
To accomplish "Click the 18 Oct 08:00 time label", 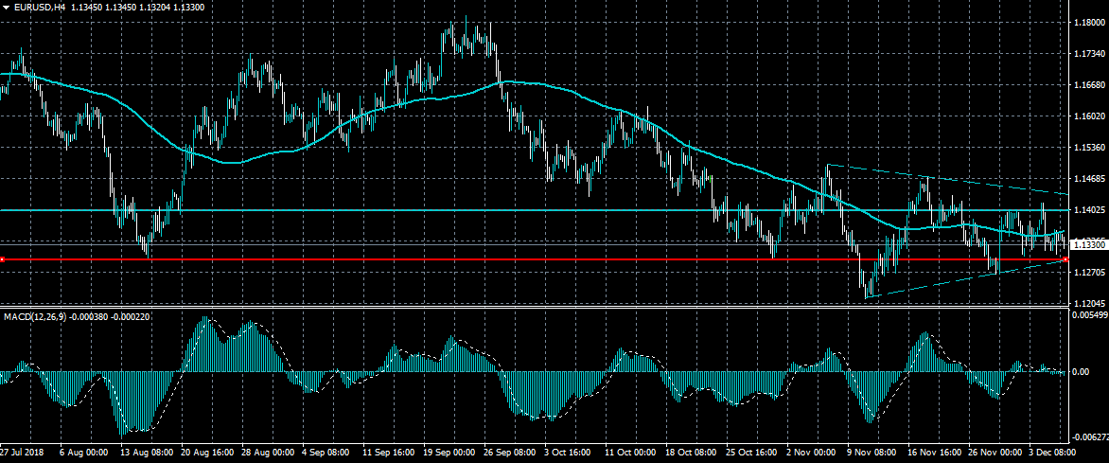I will 693,452.
